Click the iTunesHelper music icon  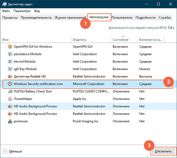pyautogui.click(x=10, y=99)
